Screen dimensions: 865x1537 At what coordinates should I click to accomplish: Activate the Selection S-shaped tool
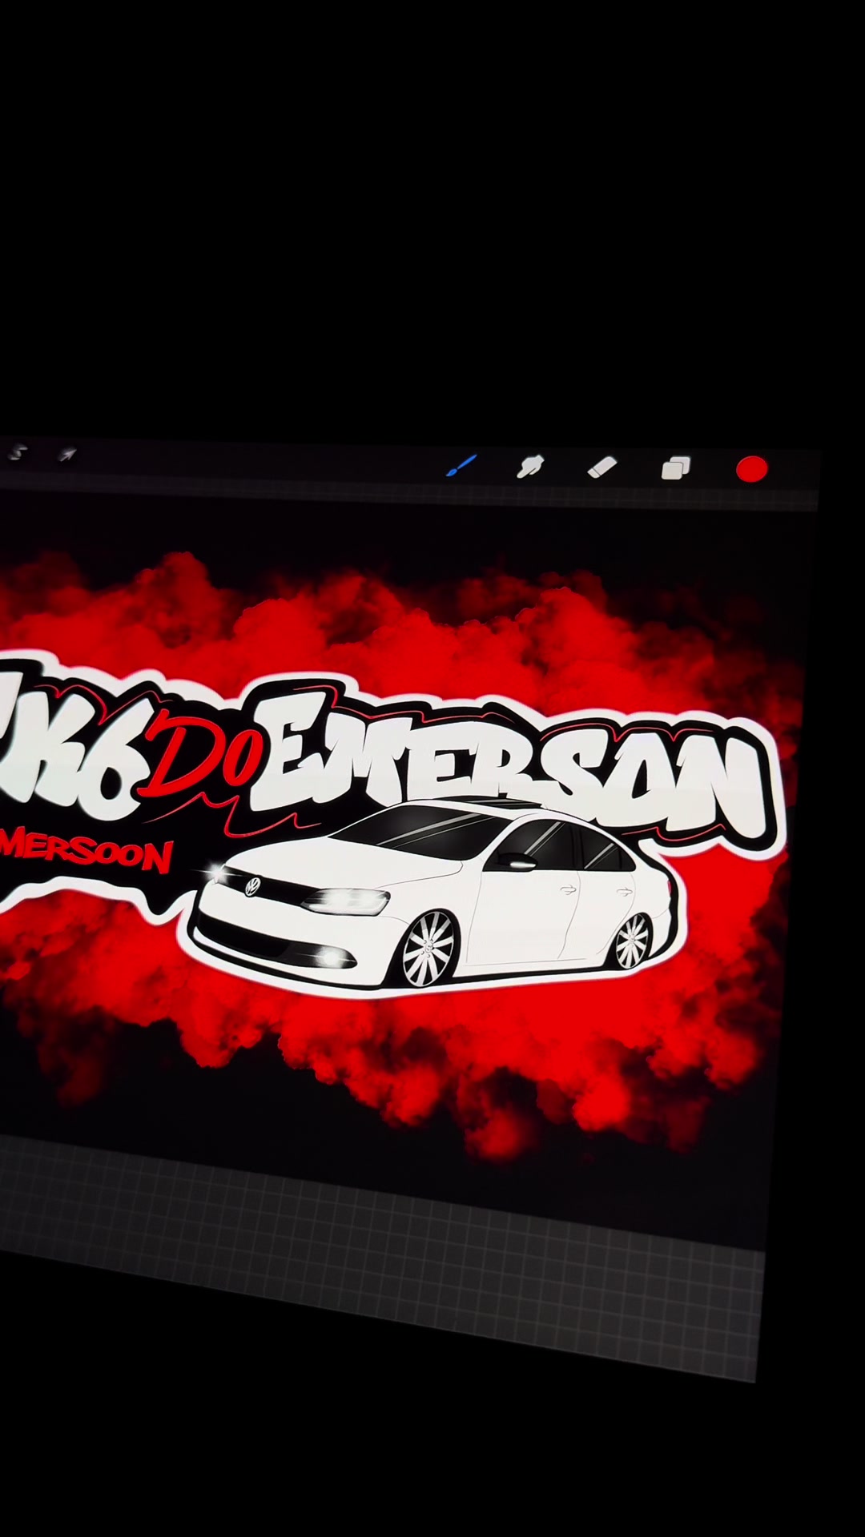pyautogui.click(x=16, y=453)
